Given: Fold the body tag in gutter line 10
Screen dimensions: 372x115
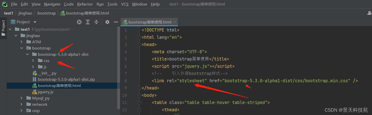Looking at the screenshot, I should point(139,95).
